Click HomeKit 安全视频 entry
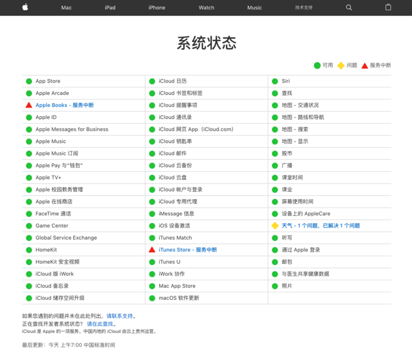The height and width of the screenshot is (357, 412). click(58, 262)
